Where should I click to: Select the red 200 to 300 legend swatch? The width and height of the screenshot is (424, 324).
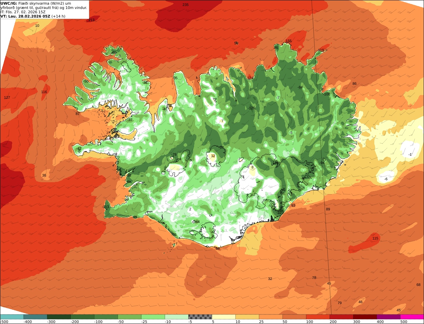point(342,317)
